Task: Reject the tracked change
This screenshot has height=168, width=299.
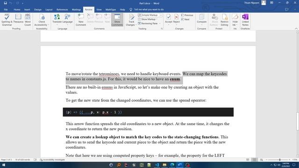Action: [177, 20]
